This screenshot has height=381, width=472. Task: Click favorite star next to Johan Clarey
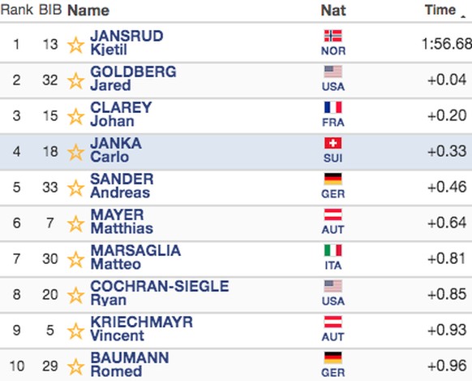pyautogui.click(x=75, y=117)
